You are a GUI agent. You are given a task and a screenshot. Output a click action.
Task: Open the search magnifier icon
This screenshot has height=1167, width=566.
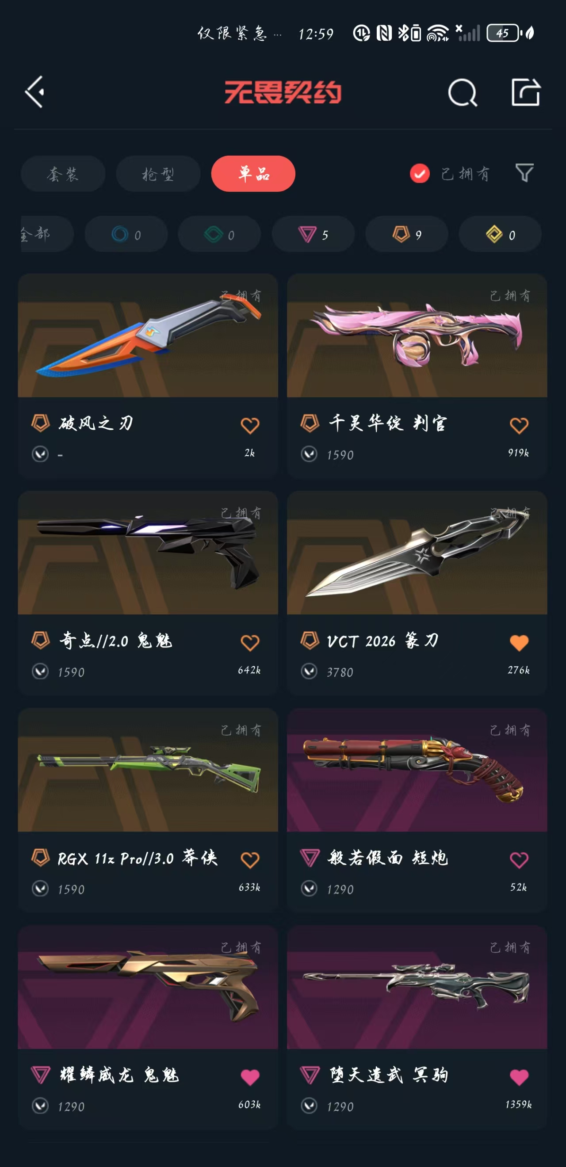tap(463, 92)
